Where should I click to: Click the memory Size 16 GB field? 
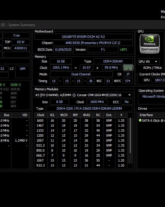tap(61, 61)
